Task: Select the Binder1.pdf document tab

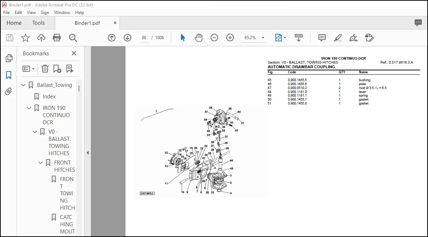Action: click(87, 23)
